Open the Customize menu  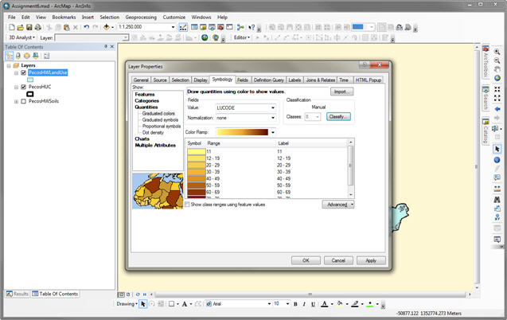coord(174,18)
